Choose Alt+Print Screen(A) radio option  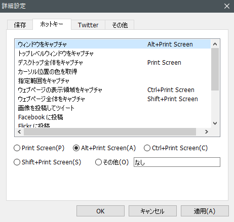(104, 148)
